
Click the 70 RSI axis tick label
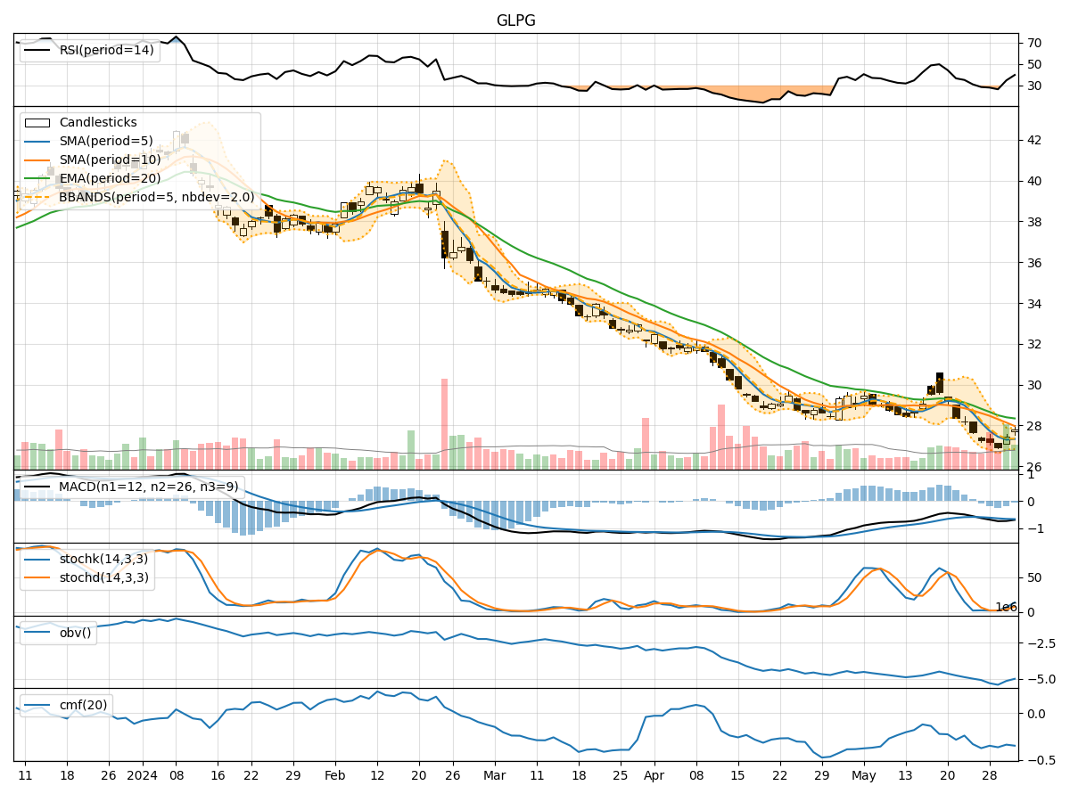click(1034, 43)
